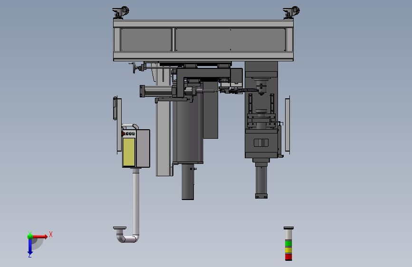Select the yellow panel on the control box
The height and width of the screenshot is (267, 412).
pyautogui.click(x=129, y=152)
